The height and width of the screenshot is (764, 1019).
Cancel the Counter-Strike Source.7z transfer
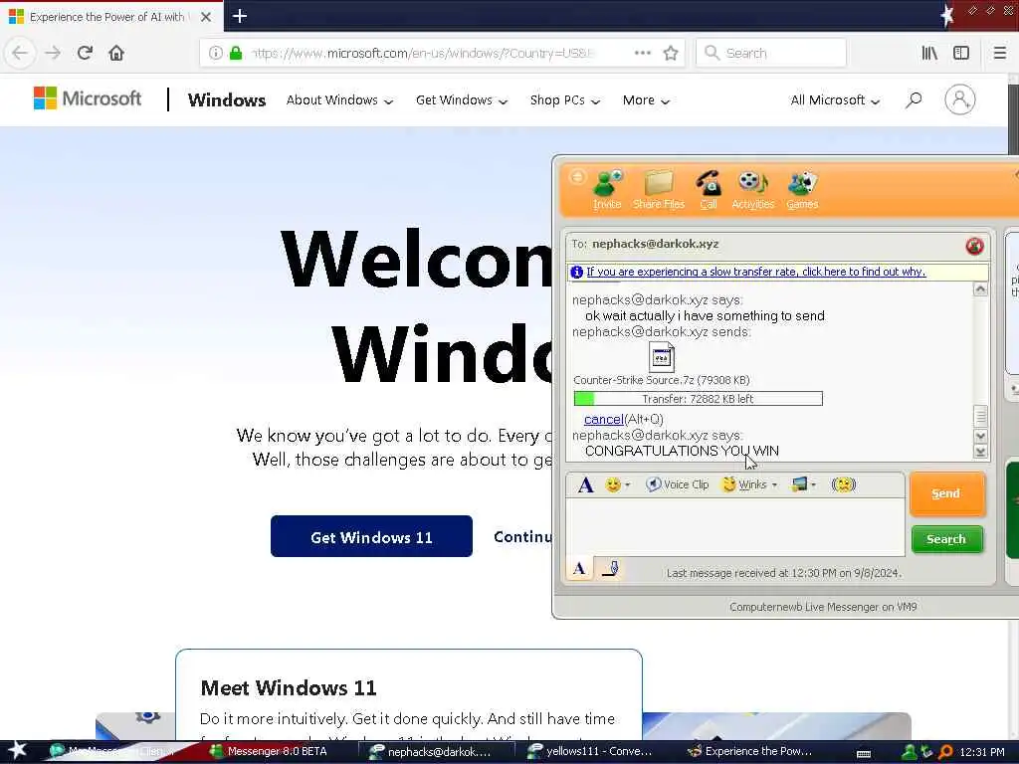point(604,419)
